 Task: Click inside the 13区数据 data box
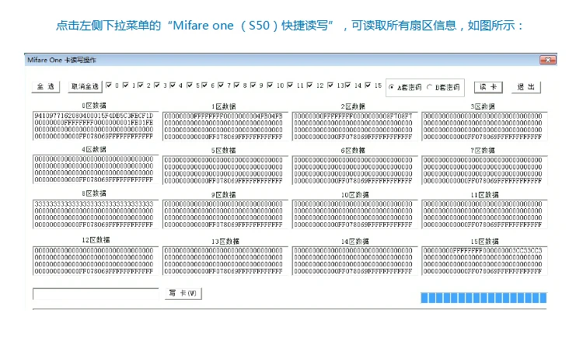(225, 260)
